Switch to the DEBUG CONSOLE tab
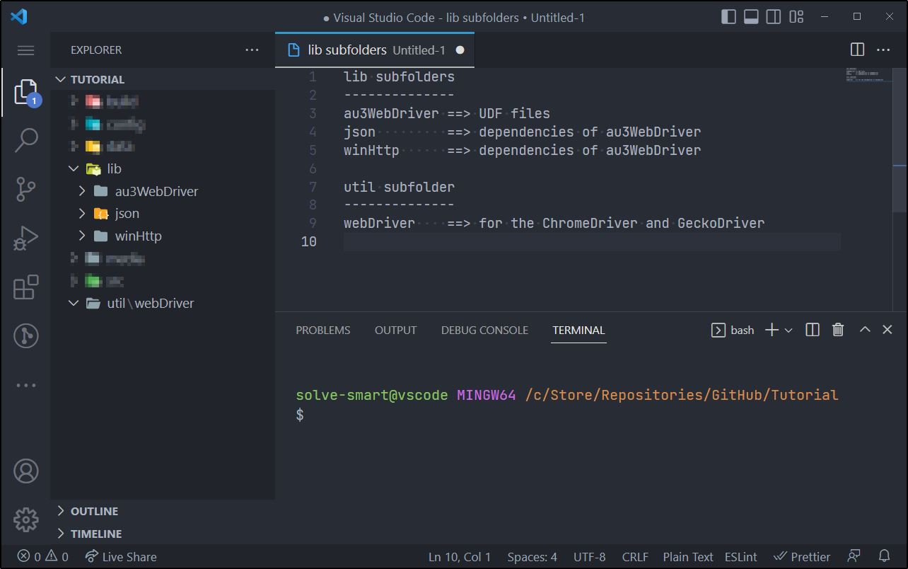The height and width of the screenshot is (569, 908). 484,331
